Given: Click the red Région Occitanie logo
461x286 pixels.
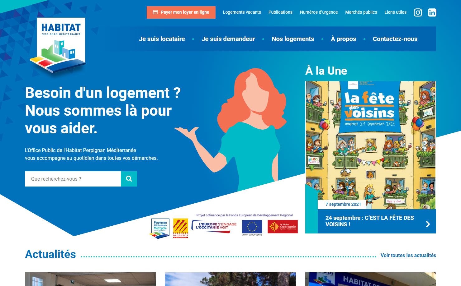Looking at the screenshot, I should [x=283, y=227].
